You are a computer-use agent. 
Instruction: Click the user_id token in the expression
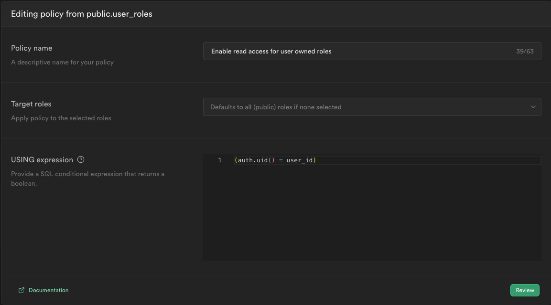(x=300, y=160)
